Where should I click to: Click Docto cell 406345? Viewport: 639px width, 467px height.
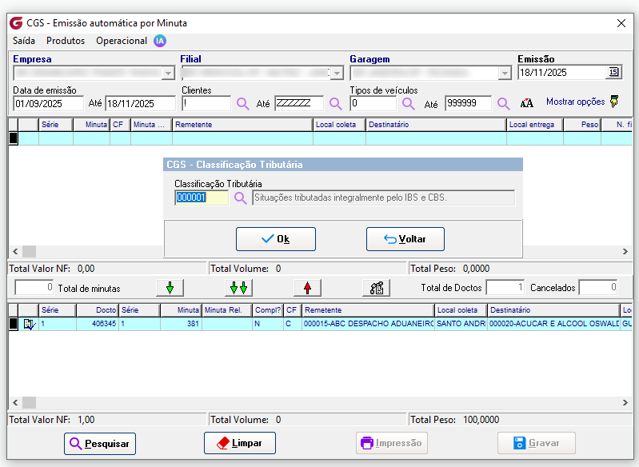pos(98,324)
